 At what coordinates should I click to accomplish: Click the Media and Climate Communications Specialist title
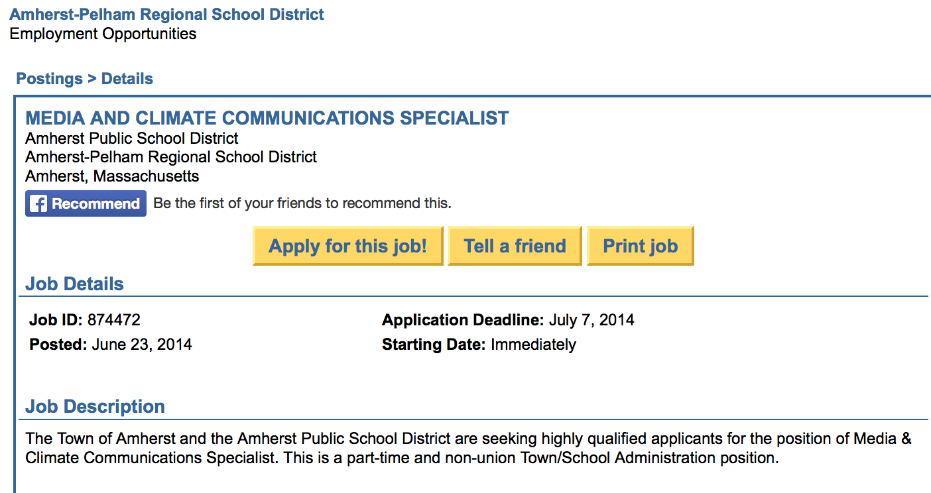pos(267,119)
